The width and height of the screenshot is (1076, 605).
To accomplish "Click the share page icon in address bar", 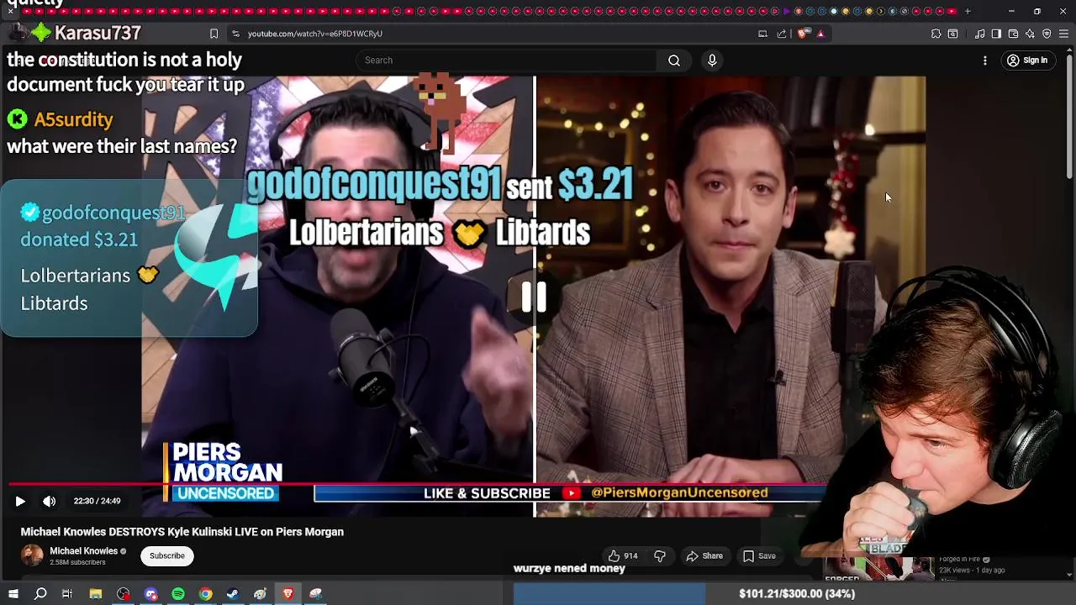I will [x=782, y=34].
